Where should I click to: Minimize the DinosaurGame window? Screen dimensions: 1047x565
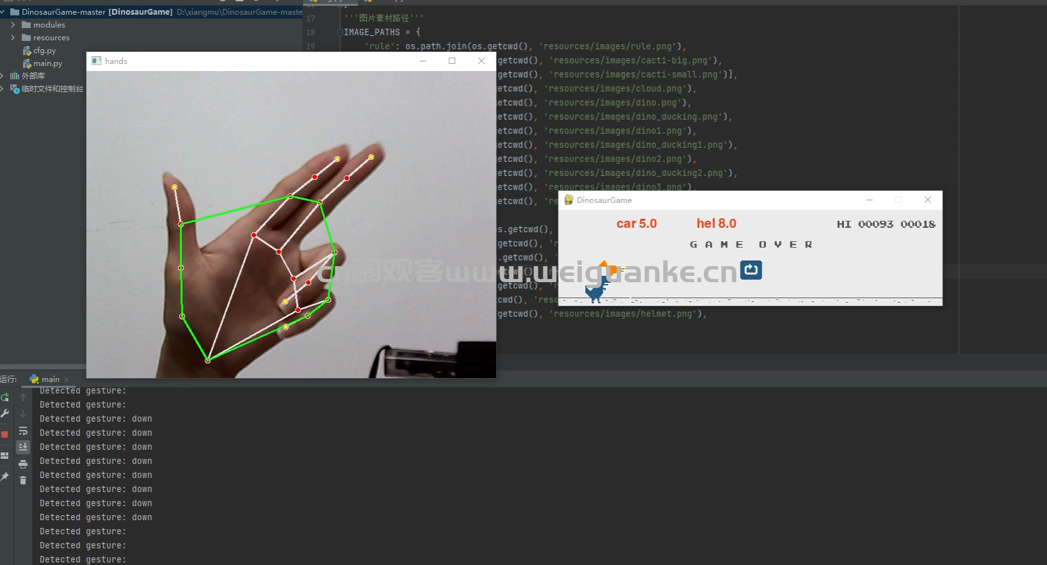coord(869,200)
